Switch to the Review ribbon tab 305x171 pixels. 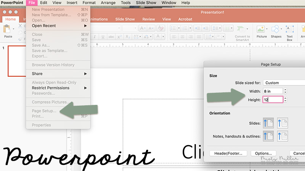click(149, 19)
